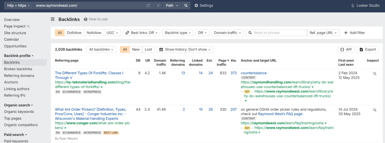Screen dimensions: 385x143
Task: Click the counterbalance anchor link
Action: 254,73
